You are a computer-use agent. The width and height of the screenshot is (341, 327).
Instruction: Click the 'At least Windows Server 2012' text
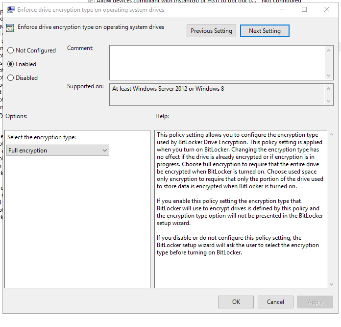pos(168,89)
